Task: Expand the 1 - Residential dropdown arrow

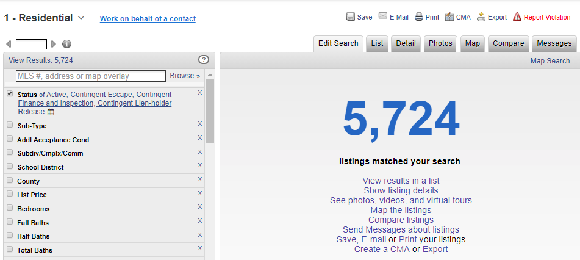Action: click(81, 18)
